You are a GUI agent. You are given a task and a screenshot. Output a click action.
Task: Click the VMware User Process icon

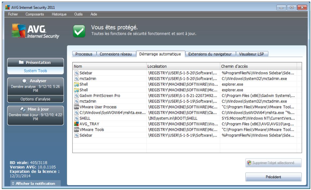(x=76, y=107)
